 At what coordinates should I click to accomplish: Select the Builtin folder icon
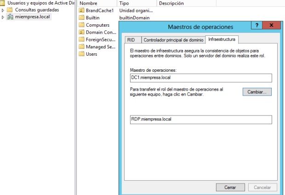coord(82,17)
